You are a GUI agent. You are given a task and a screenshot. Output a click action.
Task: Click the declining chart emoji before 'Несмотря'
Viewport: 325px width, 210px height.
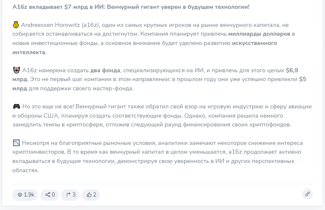(16, 143)
